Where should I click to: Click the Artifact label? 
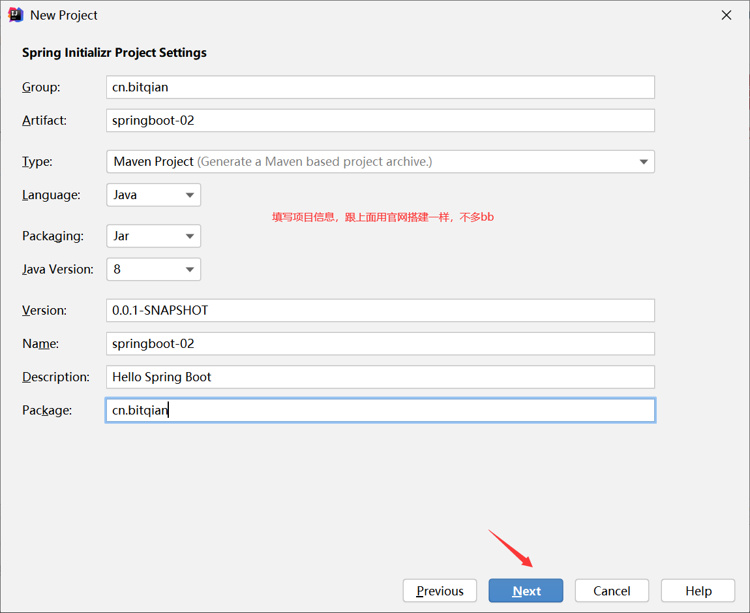tap(44, 120)
